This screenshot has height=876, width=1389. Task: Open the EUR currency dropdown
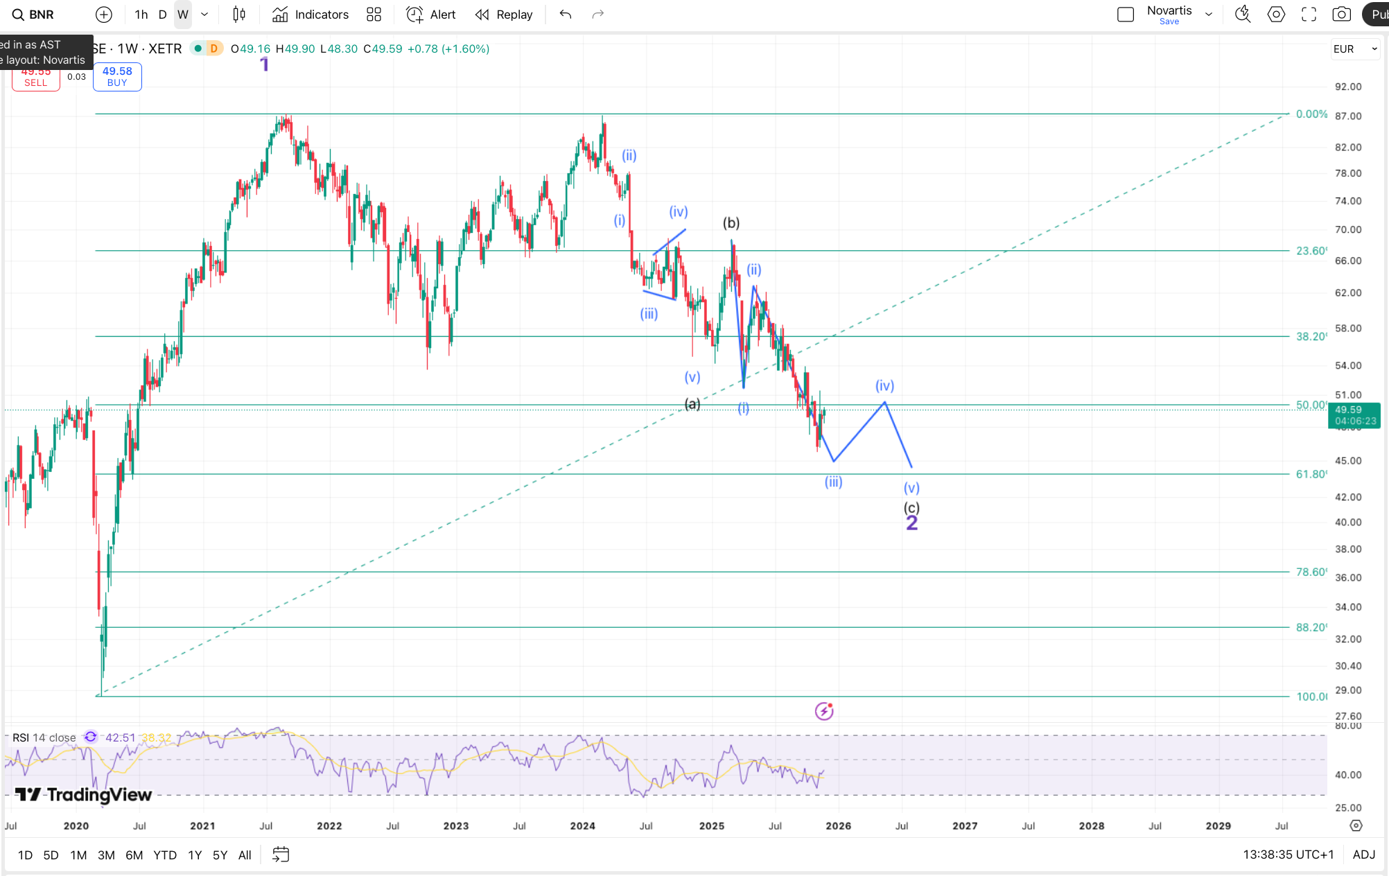point(1354,49)
